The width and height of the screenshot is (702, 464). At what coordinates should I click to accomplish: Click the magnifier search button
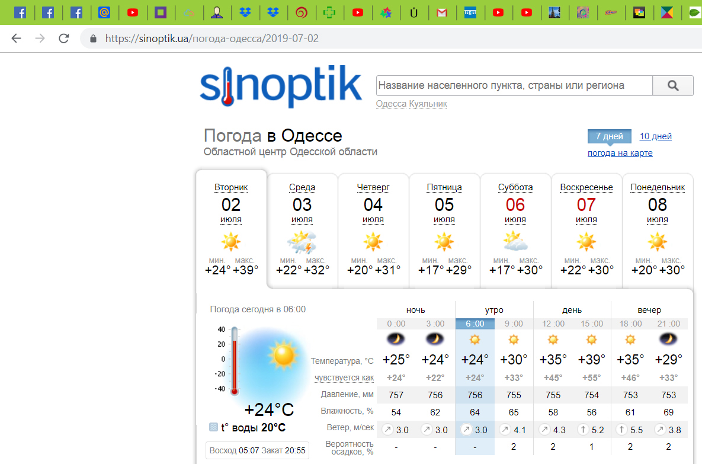673,85
